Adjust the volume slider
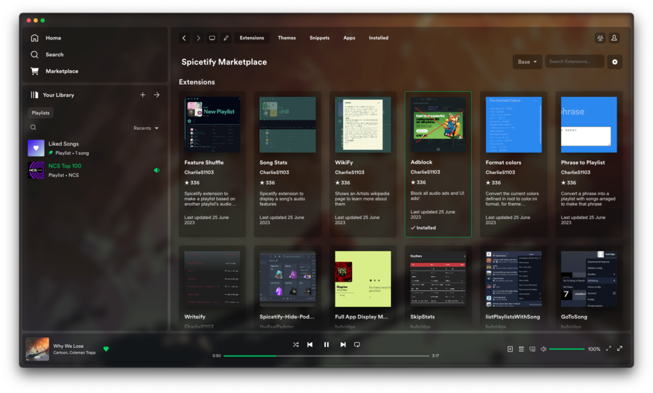The width and height of the screenshot is (653, 393). [567, 349]
